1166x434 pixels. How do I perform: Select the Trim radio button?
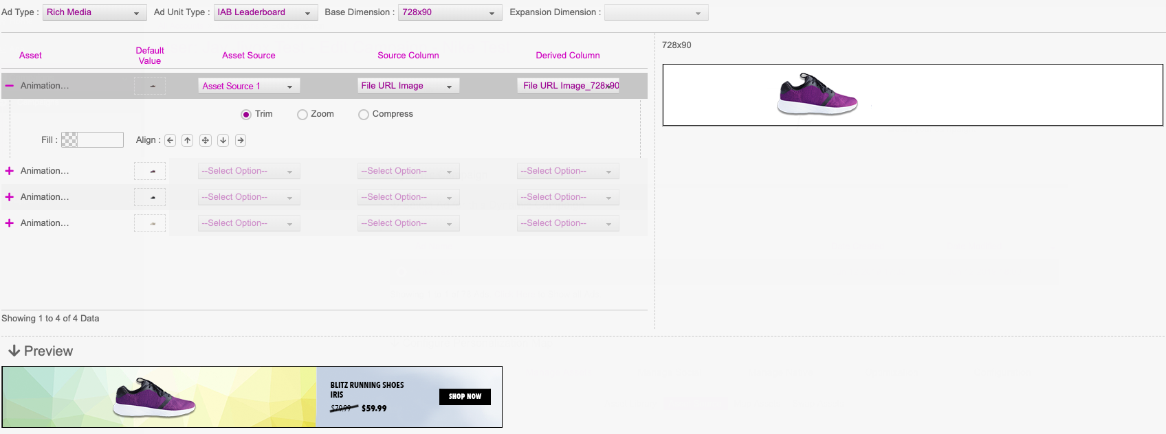(246, 115)
